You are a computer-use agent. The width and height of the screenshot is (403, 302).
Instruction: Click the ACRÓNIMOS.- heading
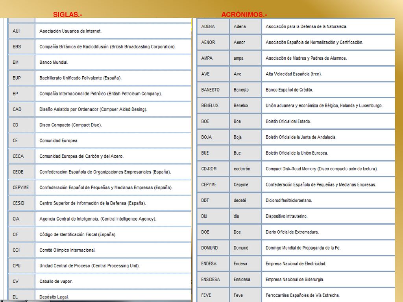tap(244, 15)
